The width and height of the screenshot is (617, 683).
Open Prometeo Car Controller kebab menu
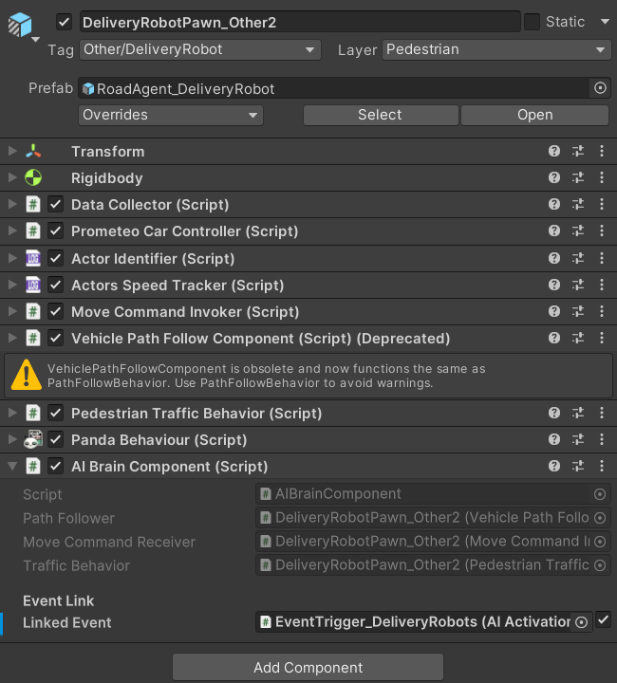[x=602, y=231]
